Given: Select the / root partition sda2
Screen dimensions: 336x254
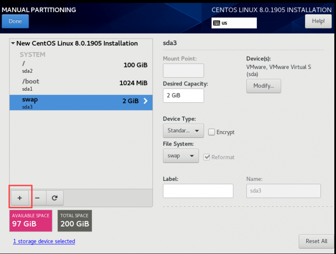Looking at the screenshot, I should [81, 67].
